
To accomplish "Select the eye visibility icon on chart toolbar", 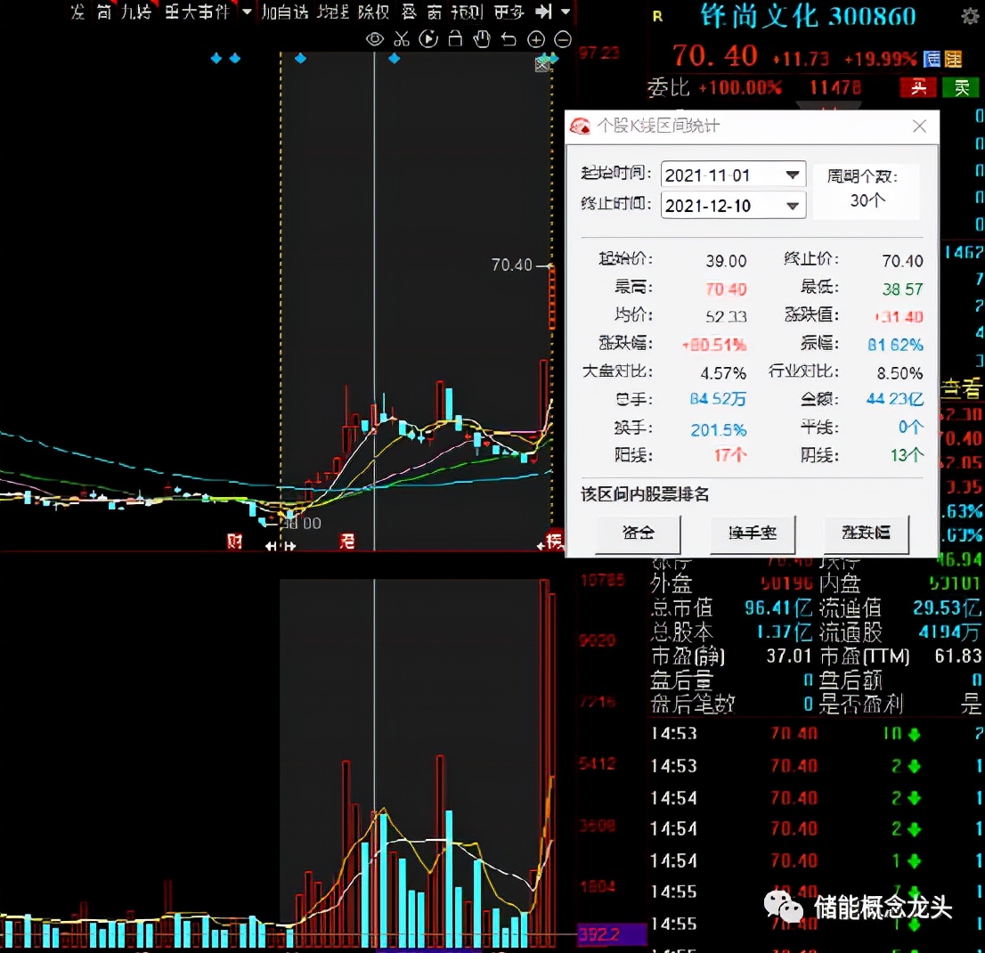I will [375, 39].
